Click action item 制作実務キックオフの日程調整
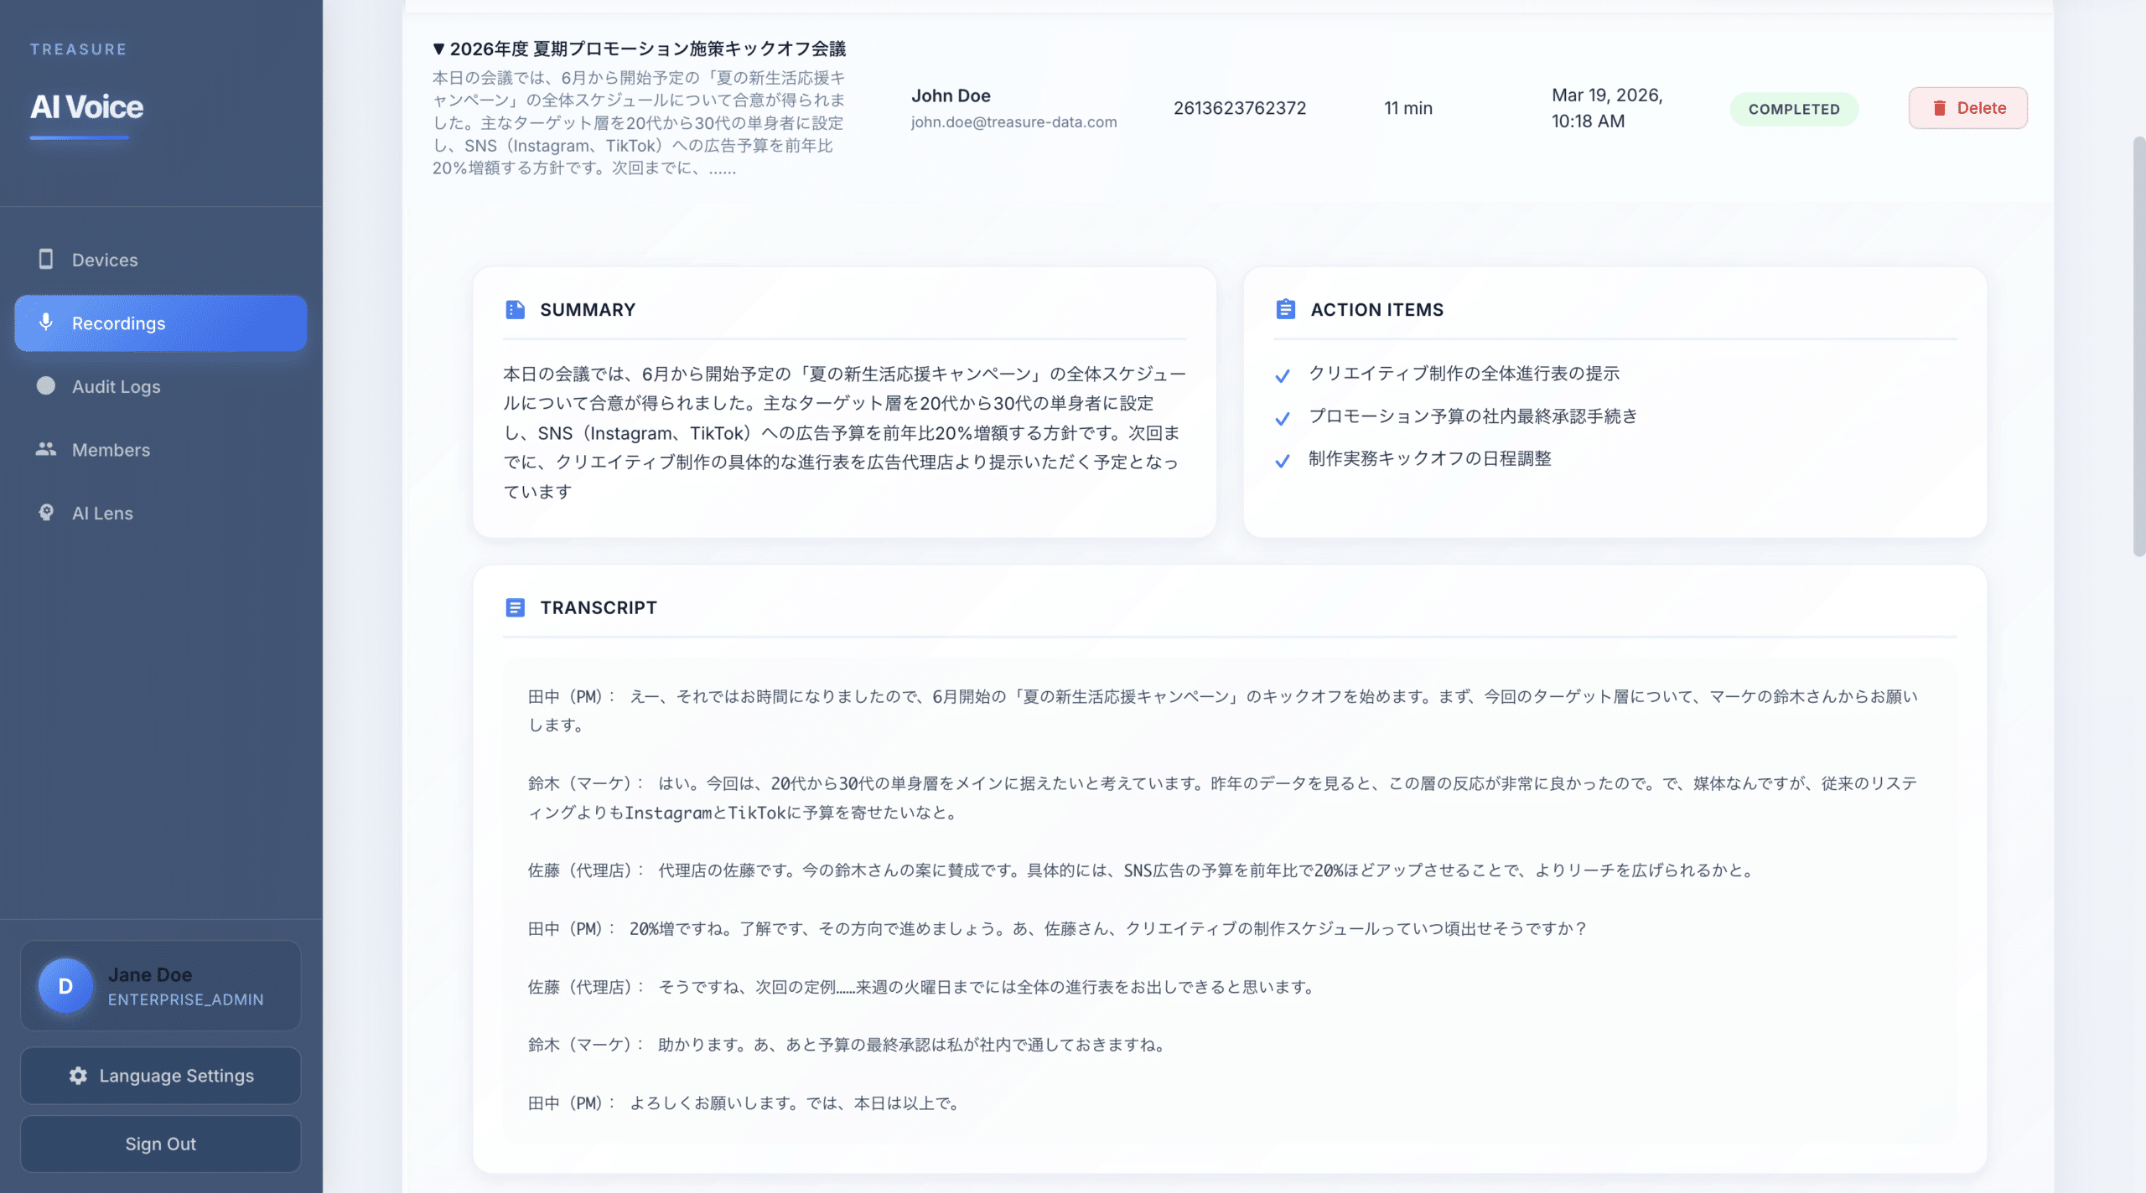This screenshot has height=1193, width=2146. click(1430, 459)
